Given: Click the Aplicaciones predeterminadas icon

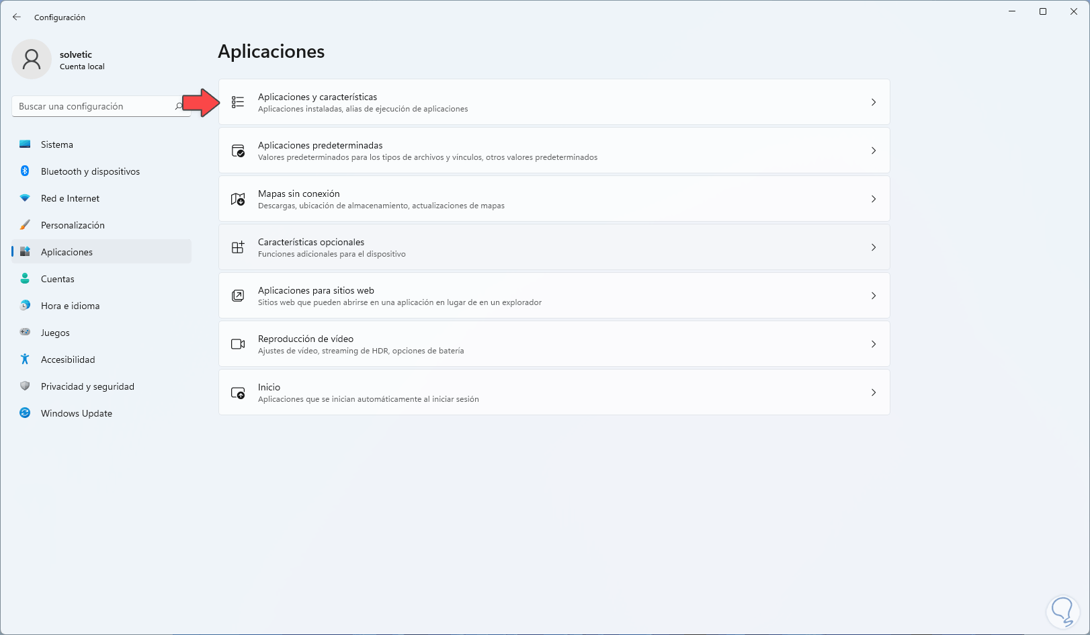Looking at the screenshot, I should 238,151.
